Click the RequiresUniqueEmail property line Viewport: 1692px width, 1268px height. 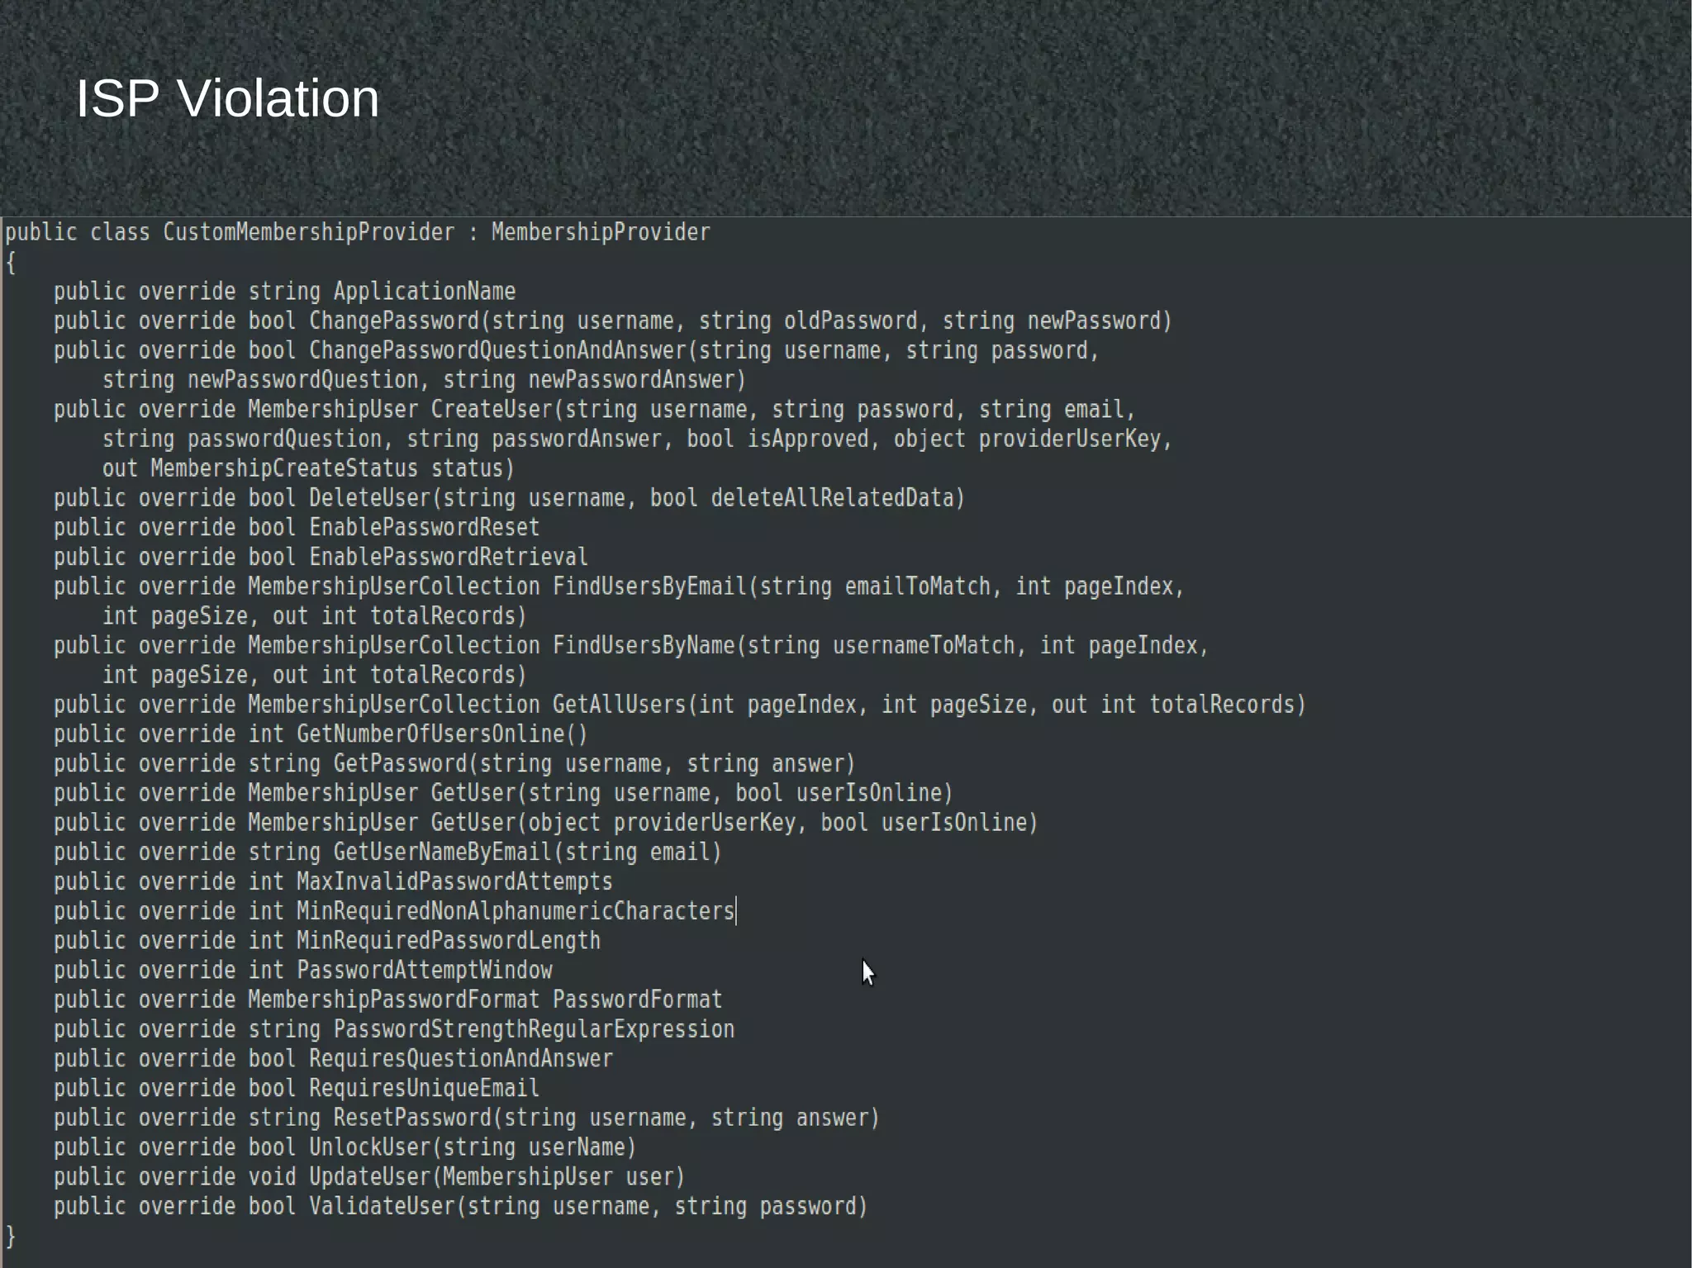[297, 1089]
